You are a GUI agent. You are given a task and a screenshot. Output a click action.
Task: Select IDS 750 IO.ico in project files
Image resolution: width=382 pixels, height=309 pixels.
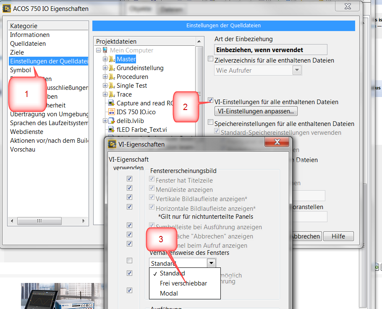(x=136, y=112)
